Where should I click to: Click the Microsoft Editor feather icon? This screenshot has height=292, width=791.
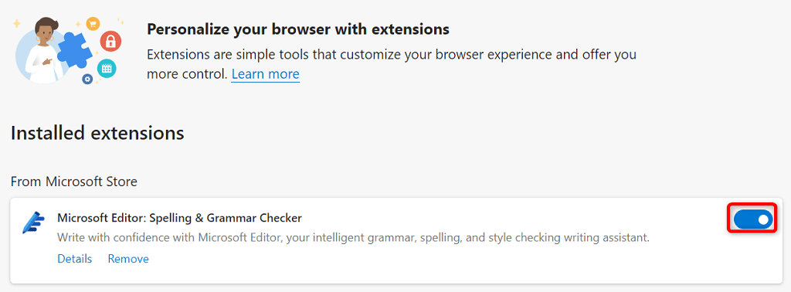point(34,222)
